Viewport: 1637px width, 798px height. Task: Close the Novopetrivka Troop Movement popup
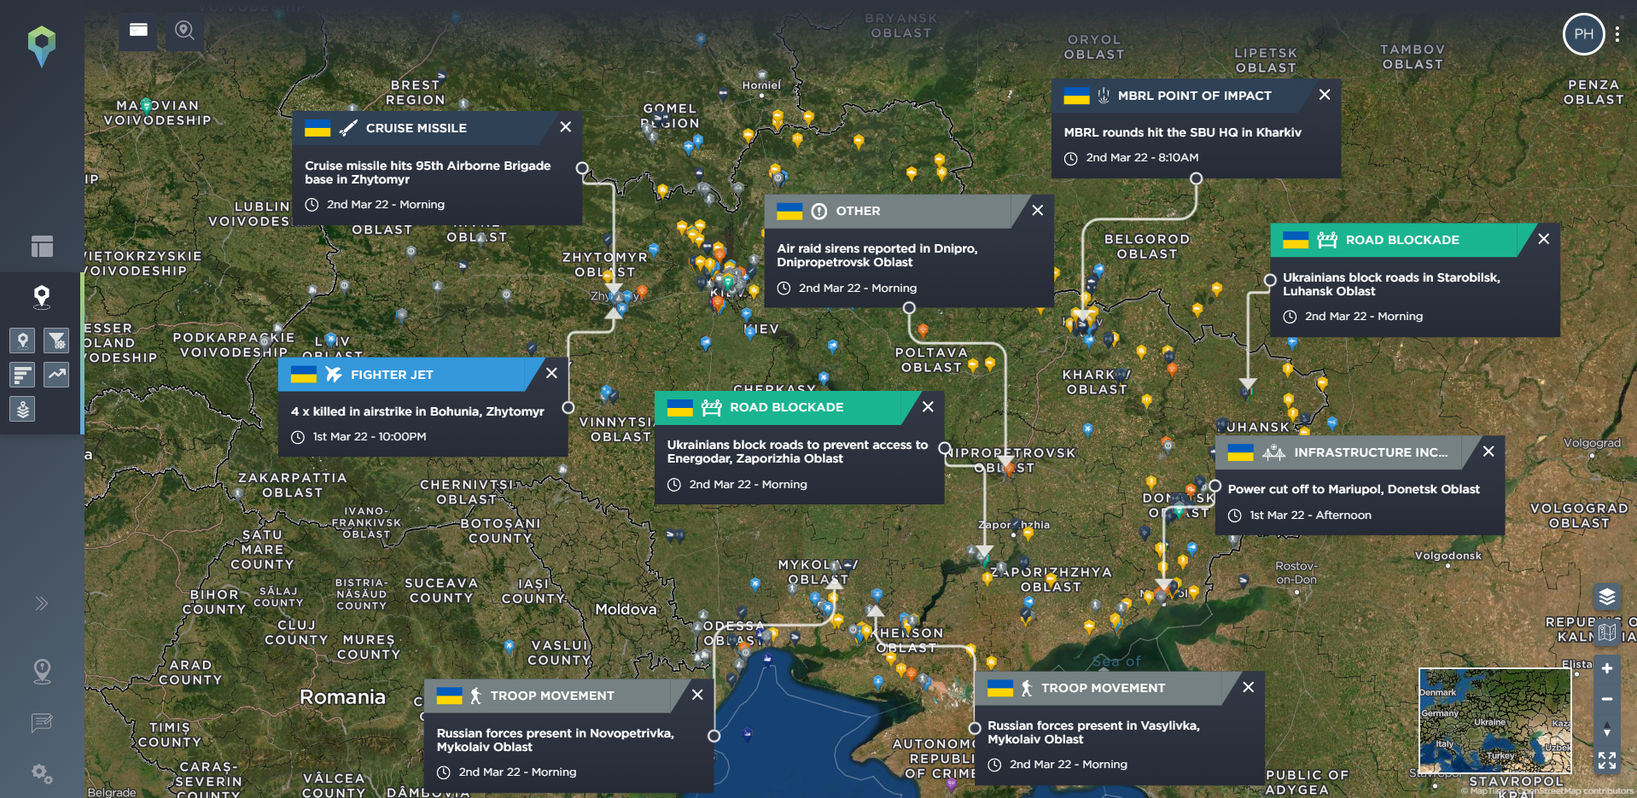[697, 695]
